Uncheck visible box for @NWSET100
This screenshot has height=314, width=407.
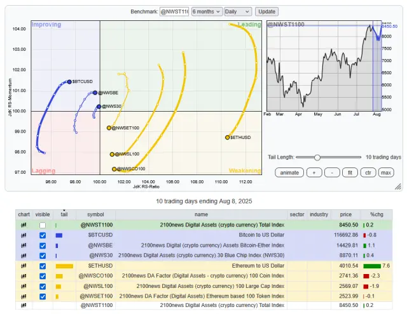[x=43, y=296]
